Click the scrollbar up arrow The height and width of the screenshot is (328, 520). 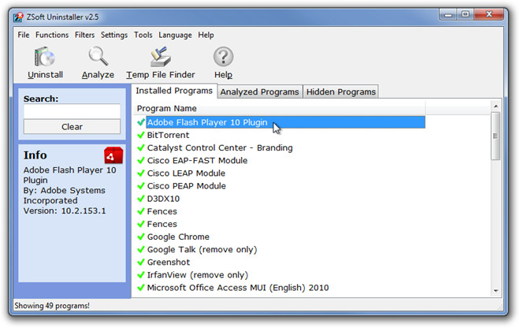point(496,106)
